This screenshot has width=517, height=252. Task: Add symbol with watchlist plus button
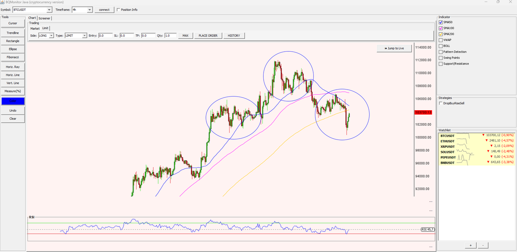[470, 245]
